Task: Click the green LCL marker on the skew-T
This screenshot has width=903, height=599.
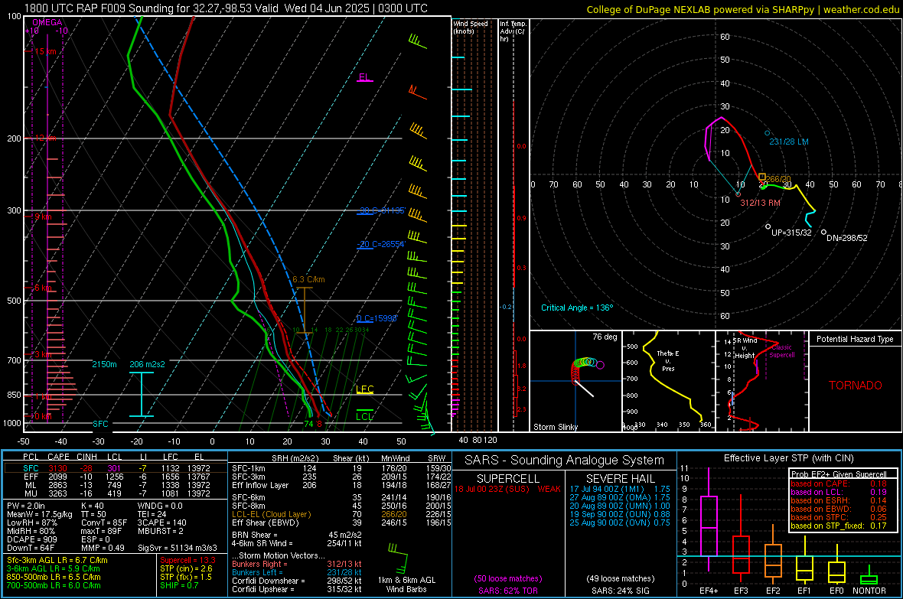Action: (364, 416)
